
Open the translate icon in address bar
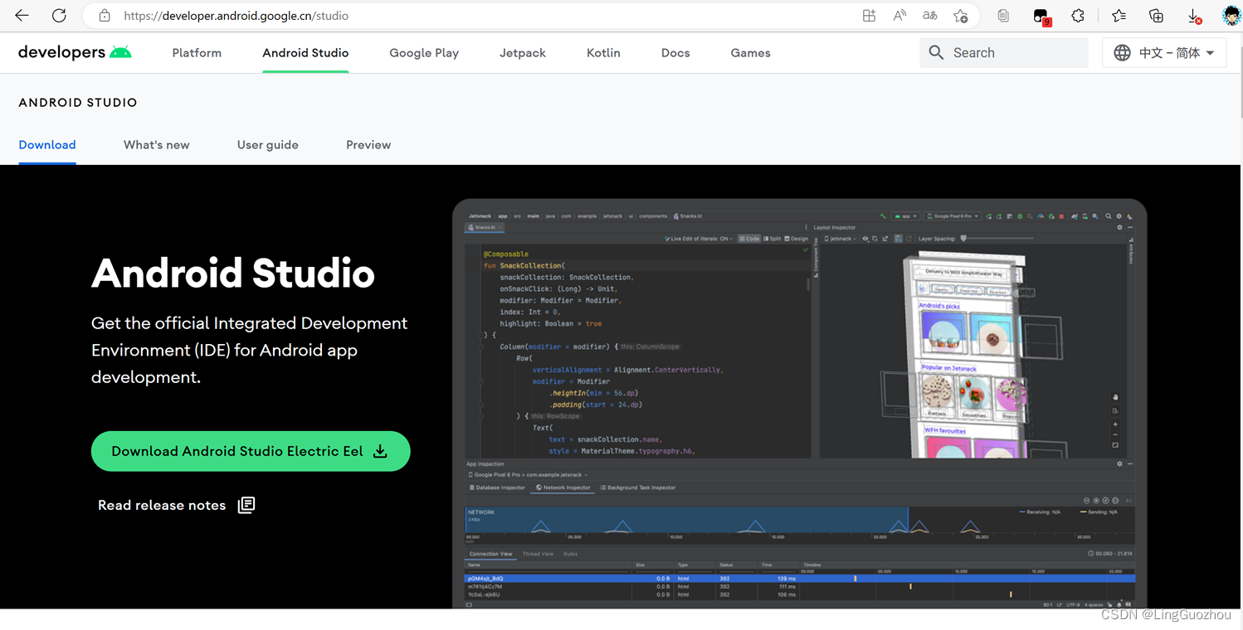point(930,16)
